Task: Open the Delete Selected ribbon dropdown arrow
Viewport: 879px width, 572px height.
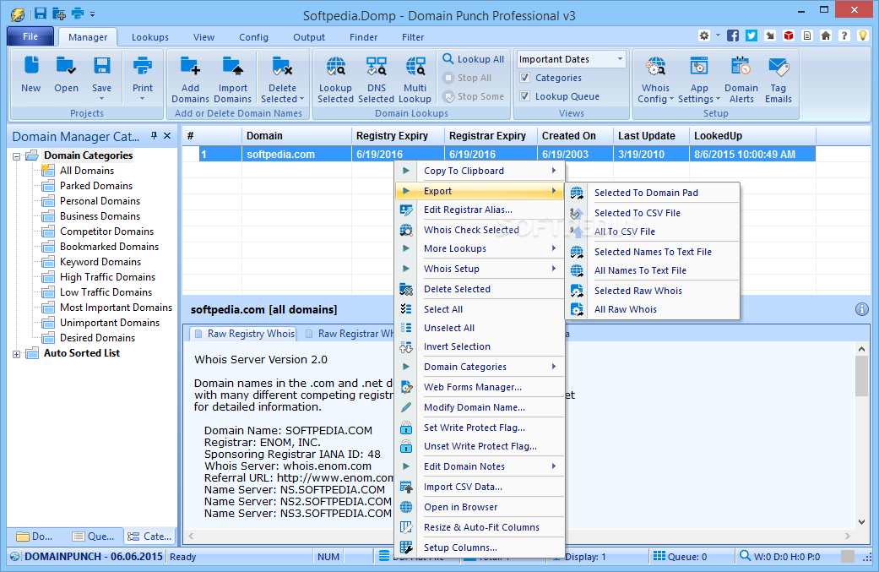Action: pyautogui.click(x=302, y=99)
